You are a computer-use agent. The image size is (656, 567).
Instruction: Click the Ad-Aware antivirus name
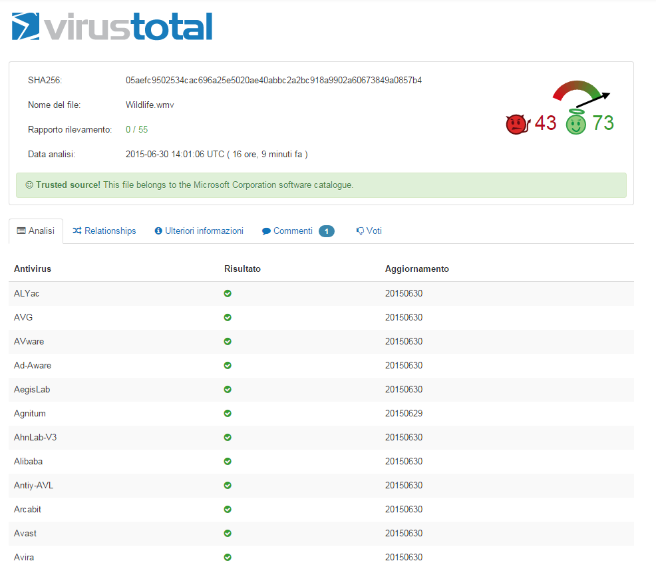(33, 365)
